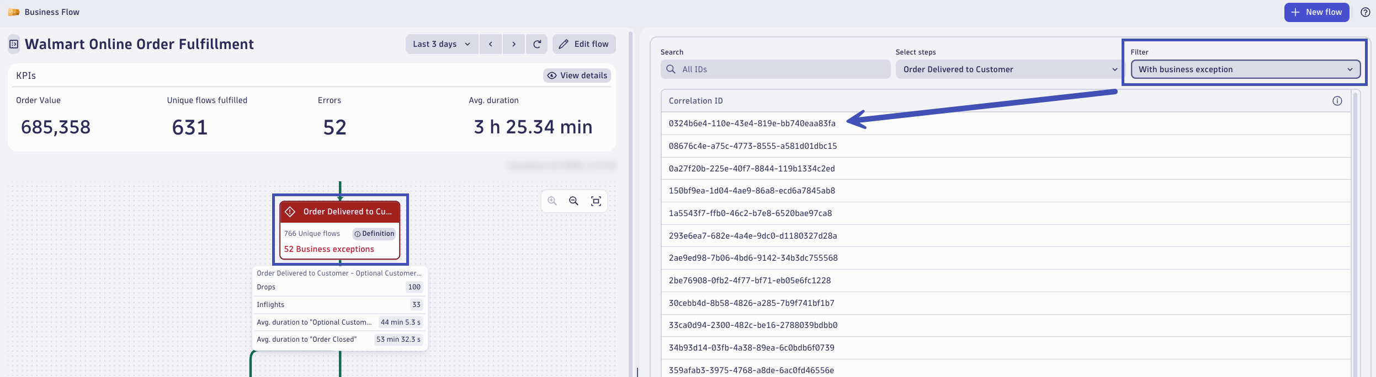Click the 53 min 32.3 s duration value
This screenshot has width=1376, height=377.
click(x=399, y=340)
